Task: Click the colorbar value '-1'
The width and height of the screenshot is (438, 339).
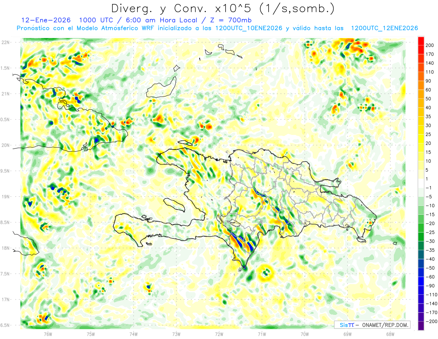Action: point(429,188)
